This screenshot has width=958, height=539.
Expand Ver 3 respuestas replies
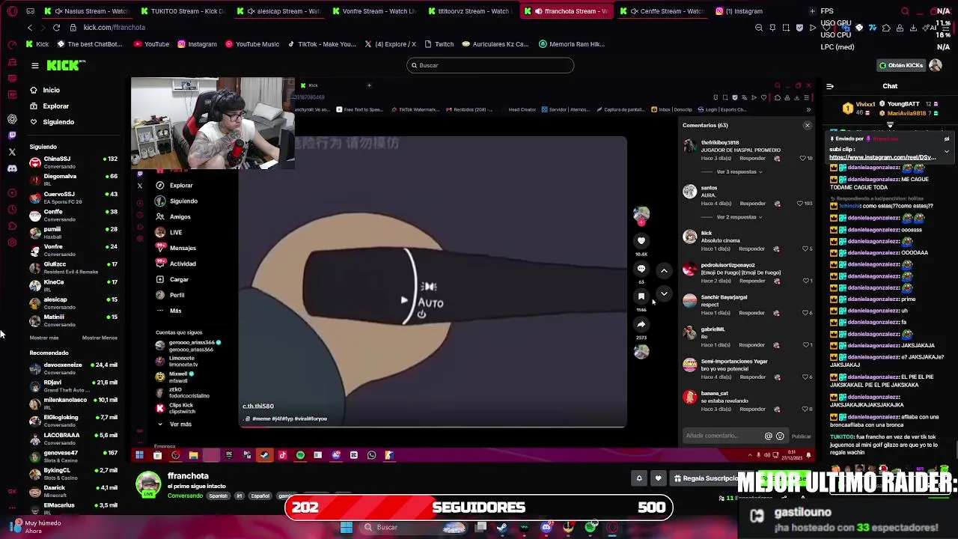tap(739, 172)
